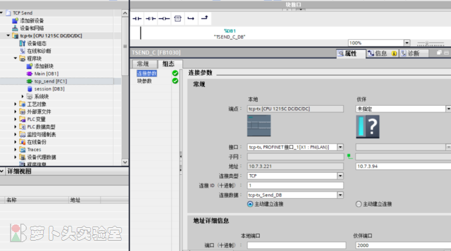The height and width of the screenshot is (251, 451).
Task: Select local active connection establishment radio
Action: (x=250, y=204)
